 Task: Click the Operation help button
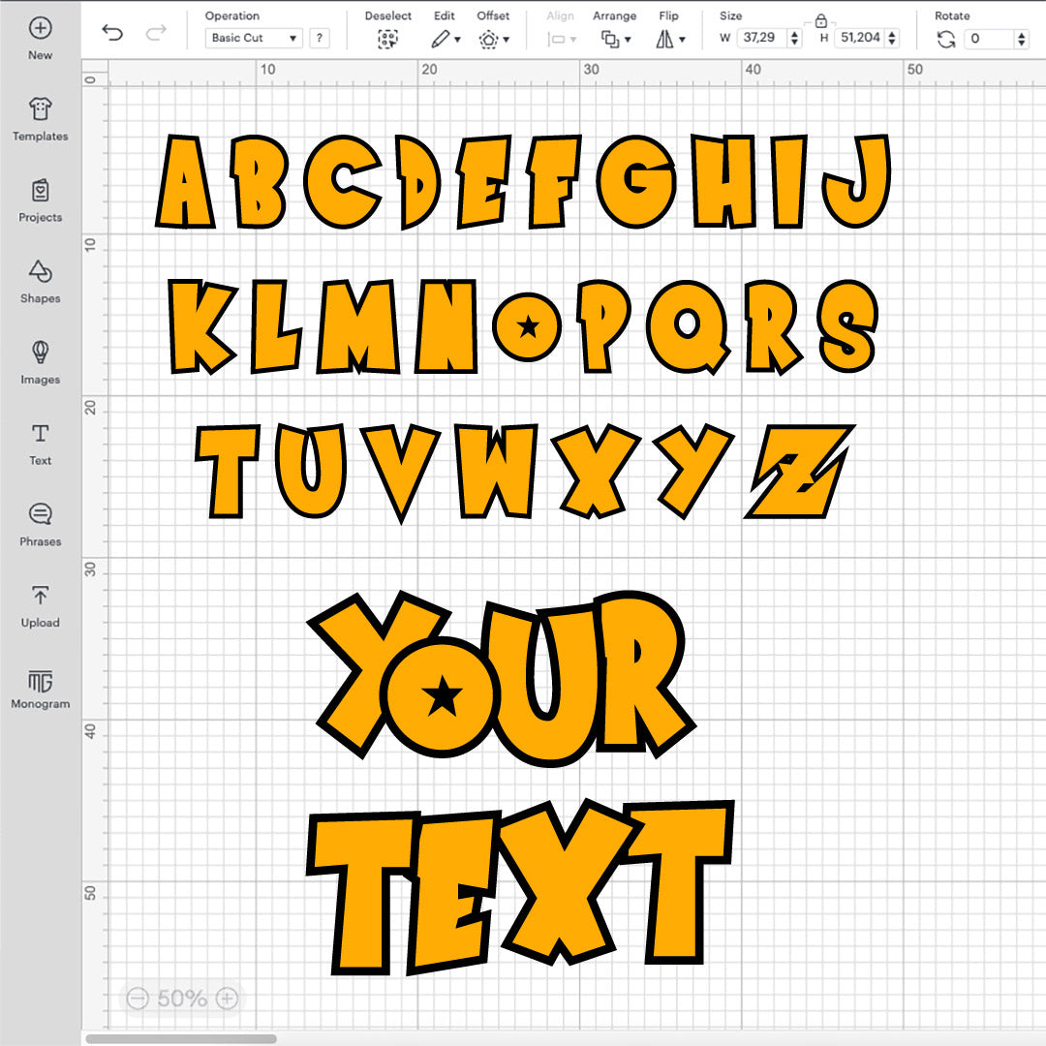coord(320,38)
